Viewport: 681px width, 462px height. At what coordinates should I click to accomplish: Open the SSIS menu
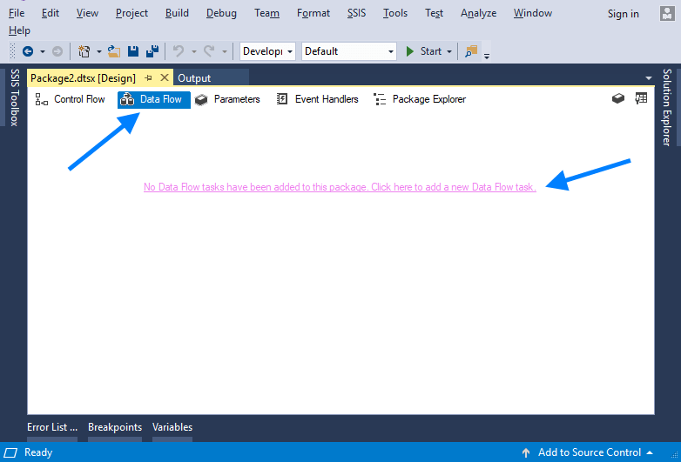click(356, 13)
